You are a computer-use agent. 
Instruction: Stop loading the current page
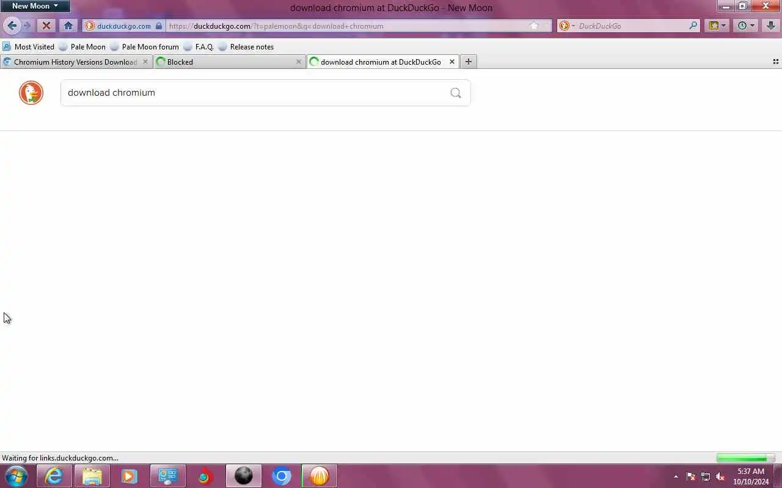tap(46, 26)
